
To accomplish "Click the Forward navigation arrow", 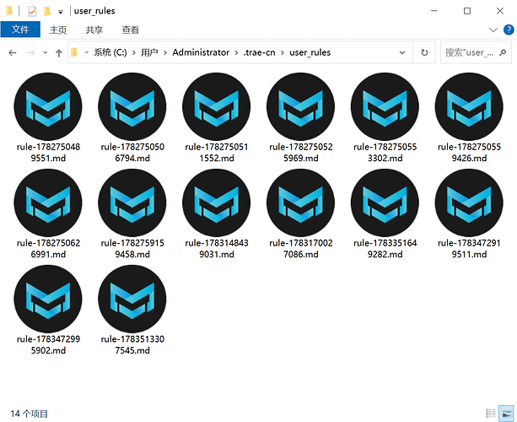I will pos(30,52).
